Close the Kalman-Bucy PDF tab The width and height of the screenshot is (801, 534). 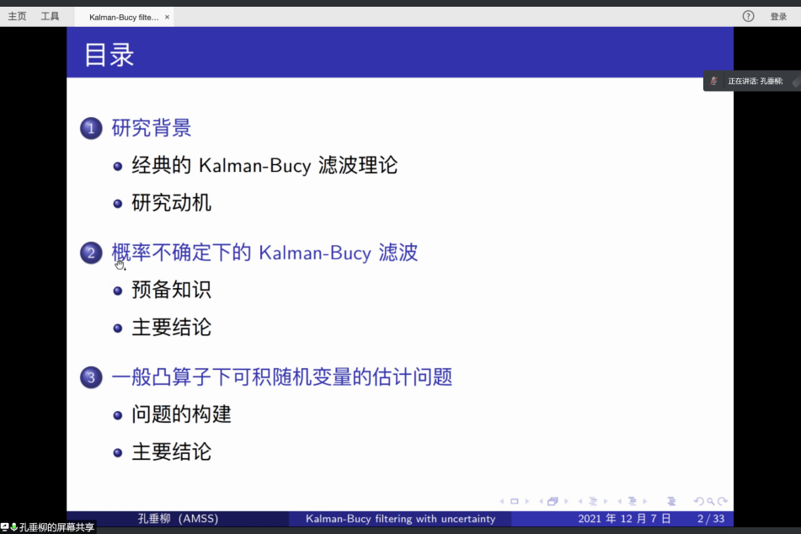(167, 17)
